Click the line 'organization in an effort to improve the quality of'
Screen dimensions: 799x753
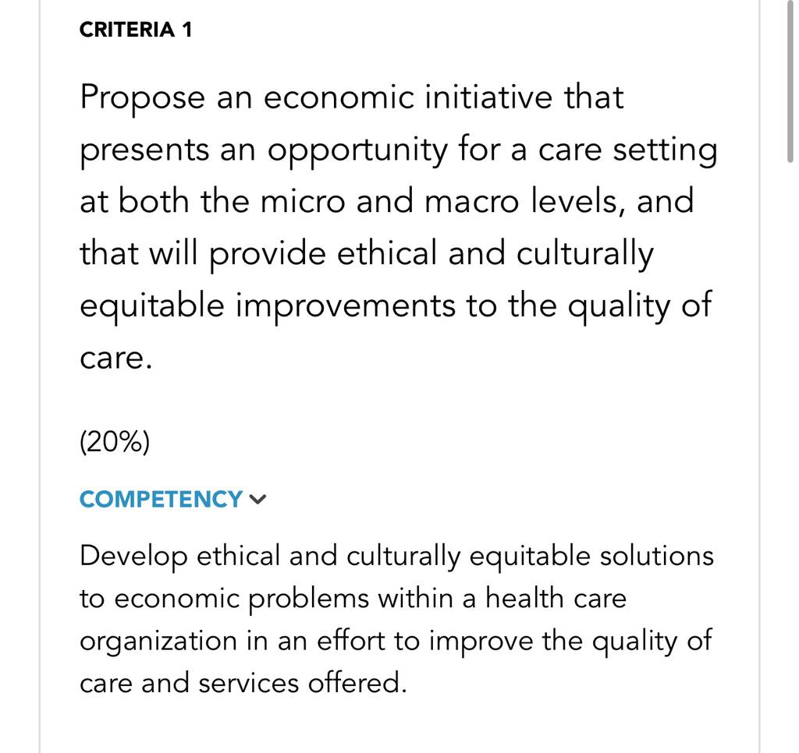click(x=396, y=642)
